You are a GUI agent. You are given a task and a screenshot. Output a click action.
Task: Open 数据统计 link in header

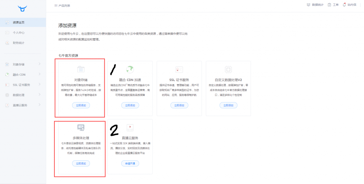(x=318, y=5)
